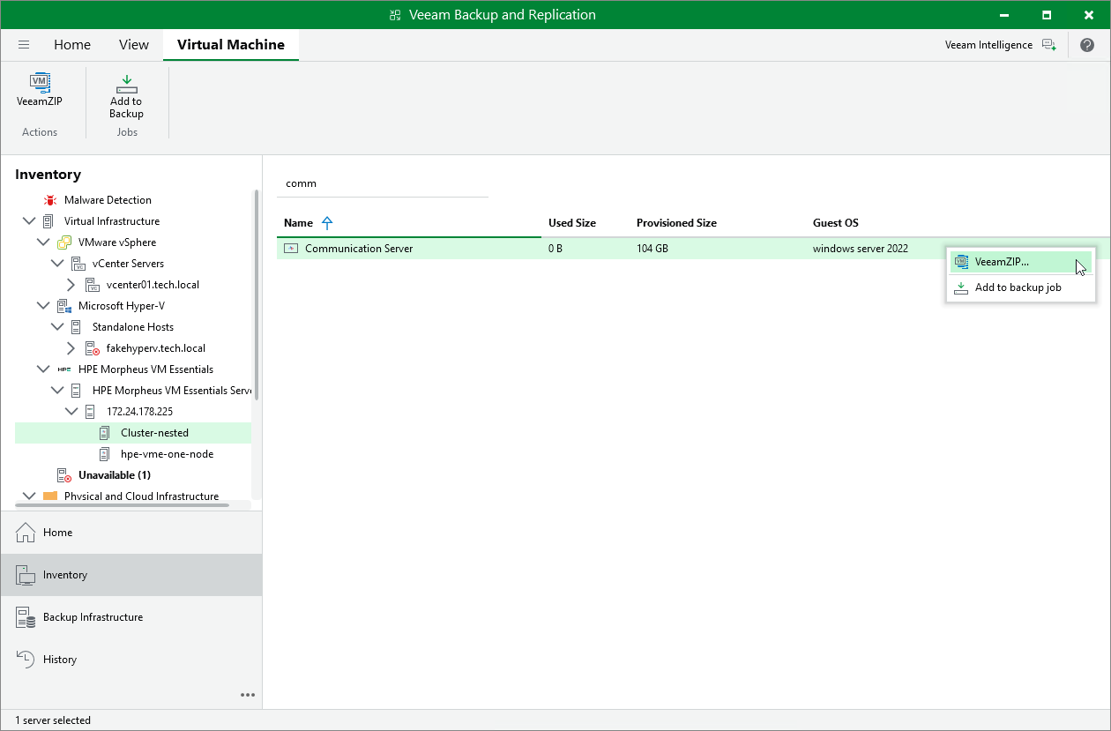The width and height of the screenshot is (1111, 731).
Task: Sort by the Used Size column
Action: 572,223
